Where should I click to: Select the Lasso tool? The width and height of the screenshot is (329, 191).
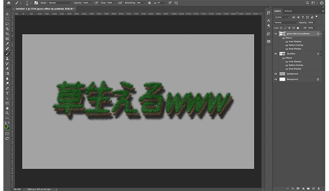(x=7, y=24)
